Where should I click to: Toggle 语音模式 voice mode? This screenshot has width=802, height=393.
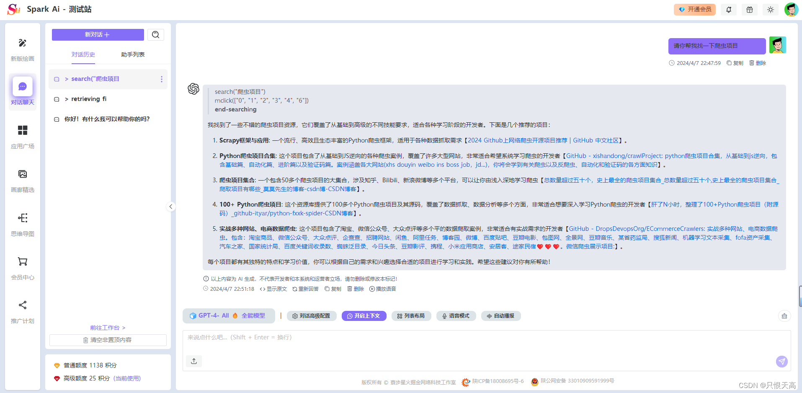click(x=456, y=316)
